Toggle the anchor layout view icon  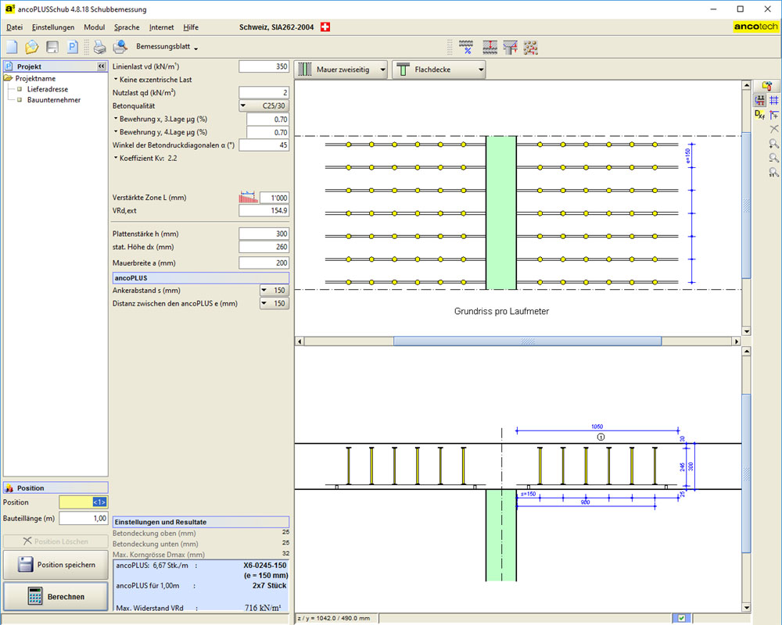[x=759, y=100]
